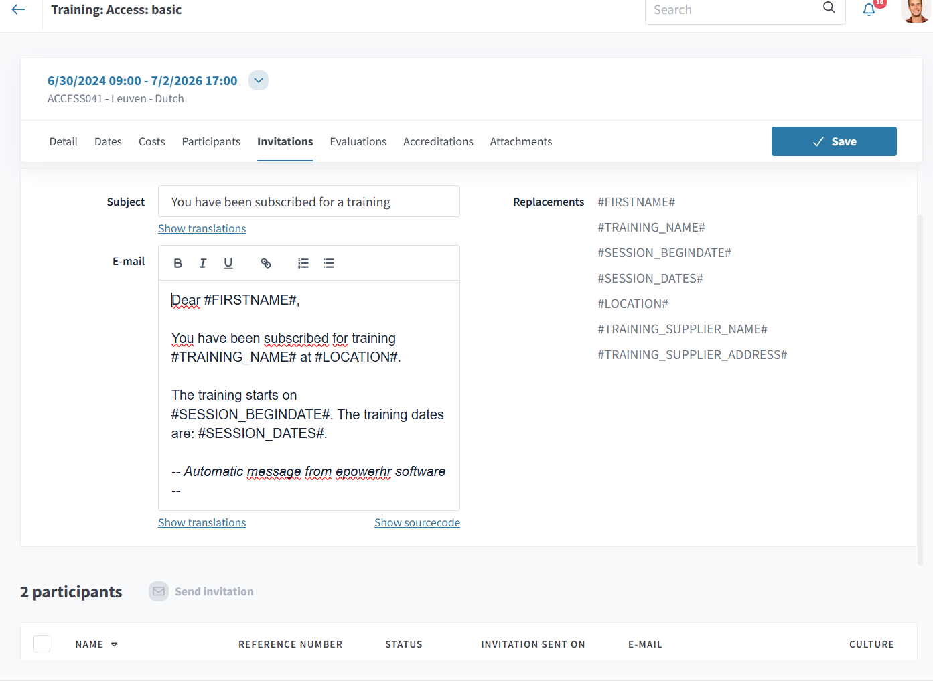Expand the session date dropdown chevron
The image size is (933, 681).
(x=259, y=80)
